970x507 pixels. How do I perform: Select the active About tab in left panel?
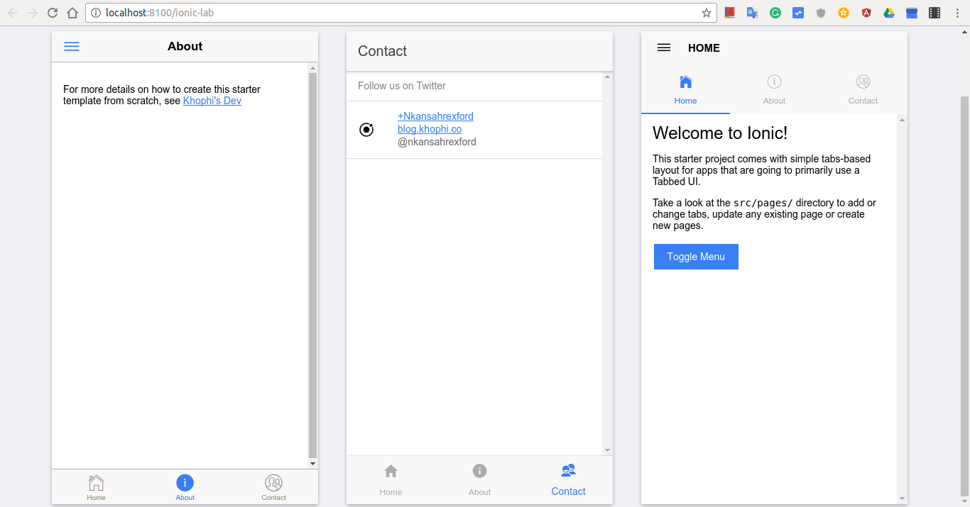185,486
